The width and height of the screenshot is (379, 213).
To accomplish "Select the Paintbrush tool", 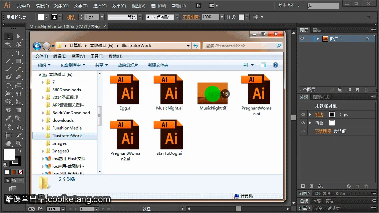I will point(8,69).
